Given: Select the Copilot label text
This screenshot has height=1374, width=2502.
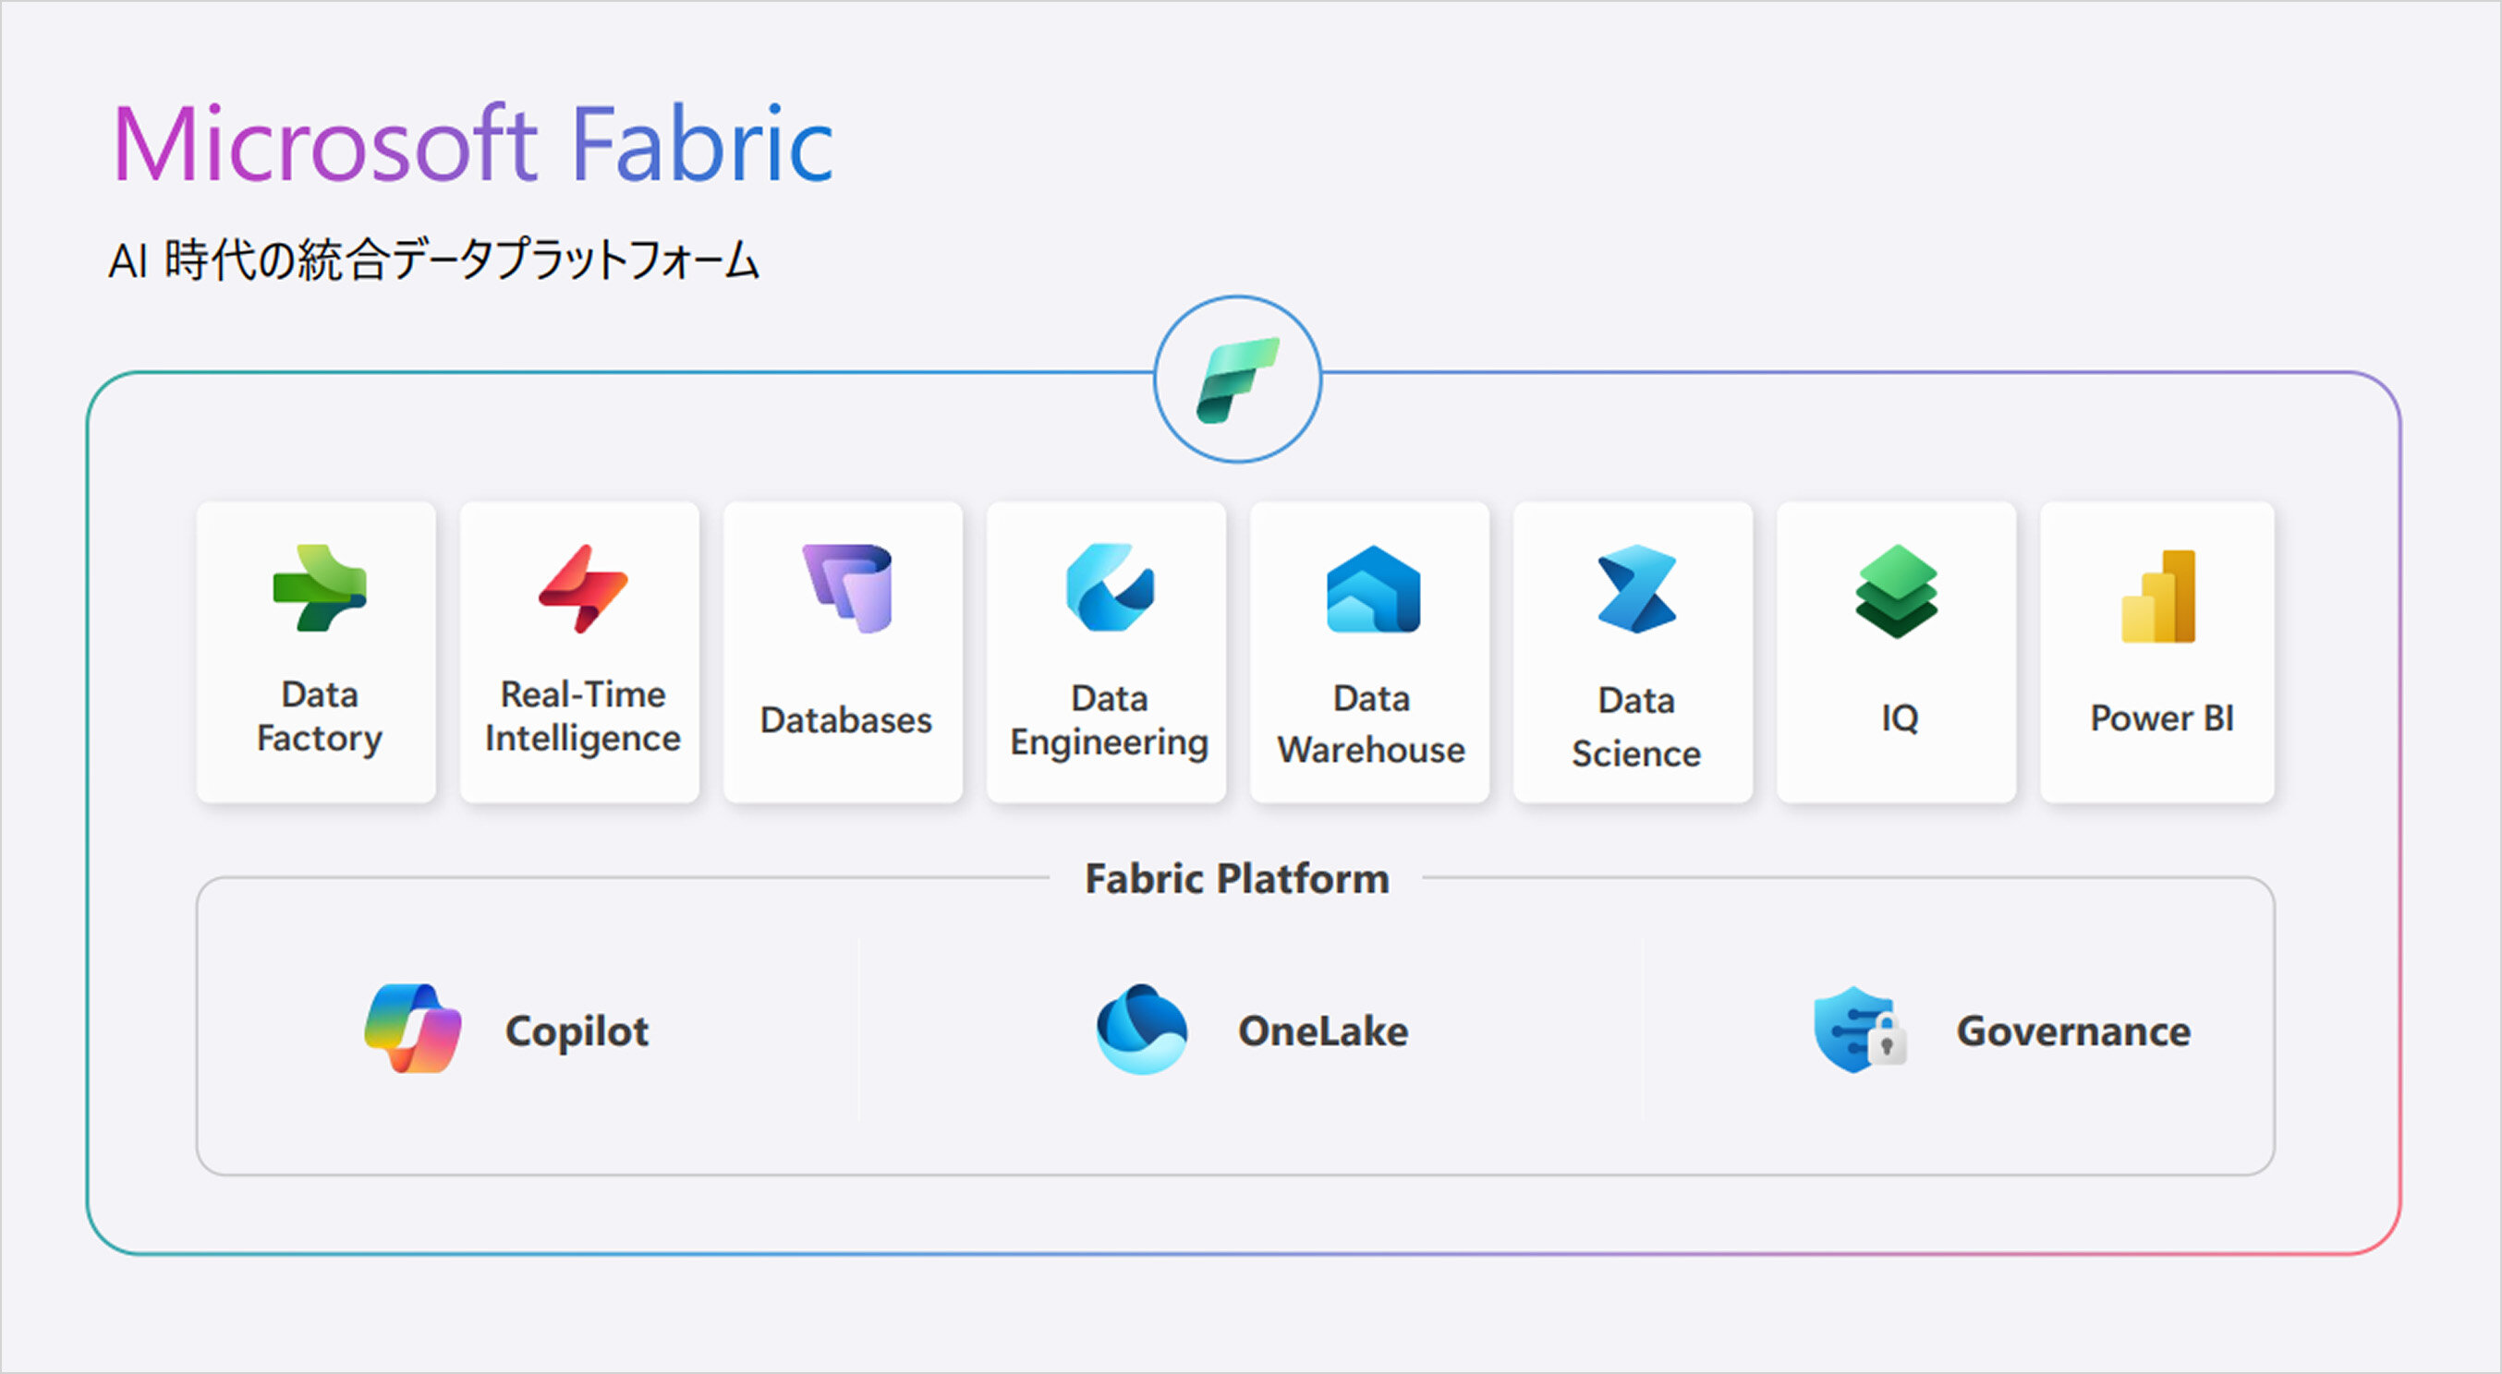Looking at the screenshot, I should tap(576, 1031).
